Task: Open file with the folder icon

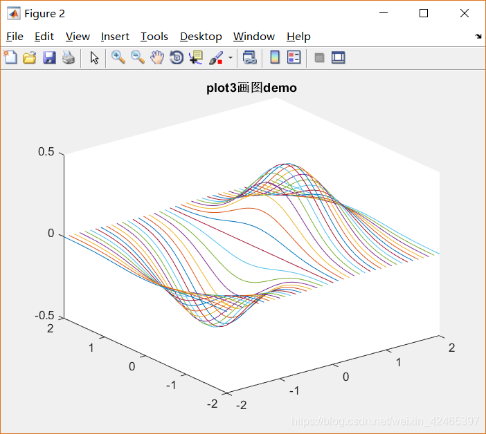Action: 30,58
